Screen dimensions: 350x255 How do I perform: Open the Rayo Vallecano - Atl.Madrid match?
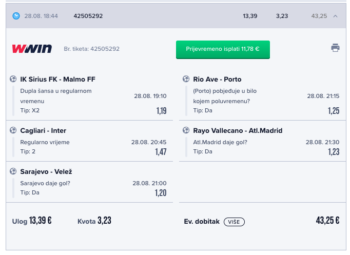(x=238, y=130)
